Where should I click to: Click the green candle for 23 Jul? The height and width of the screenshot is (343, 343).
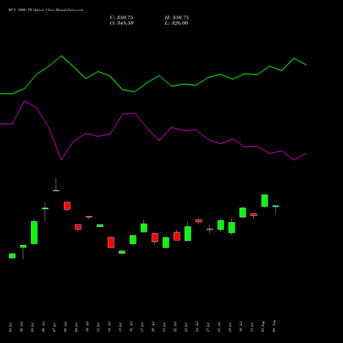point(188,233)
